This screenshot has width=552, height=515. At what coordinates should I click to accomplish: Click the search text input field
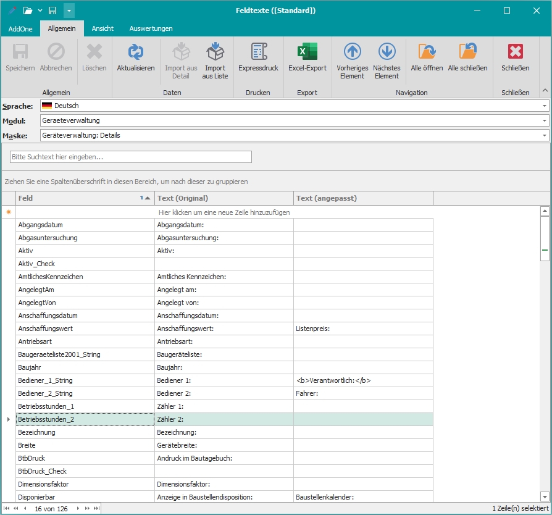tap(131, 157)
